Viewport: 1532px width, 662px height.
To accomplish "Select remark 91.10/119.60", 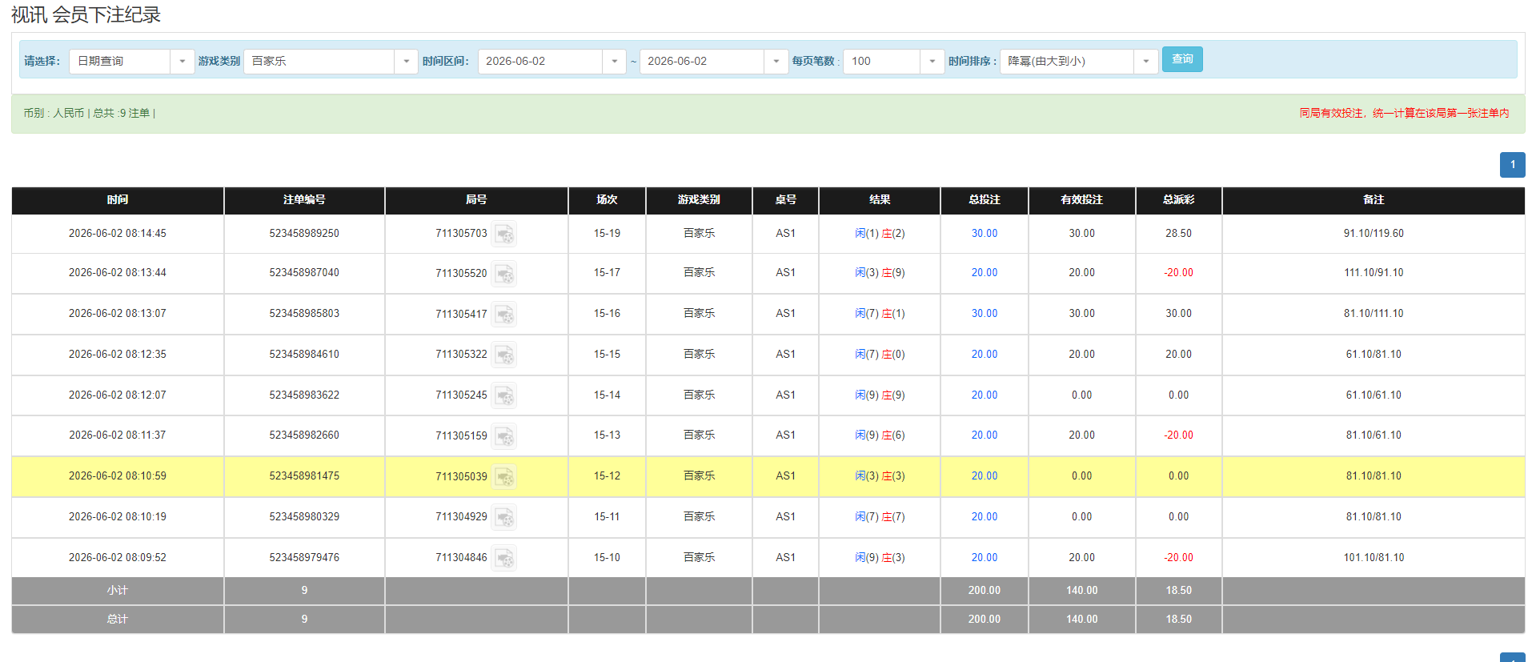I will click(x=1374, y=233).
